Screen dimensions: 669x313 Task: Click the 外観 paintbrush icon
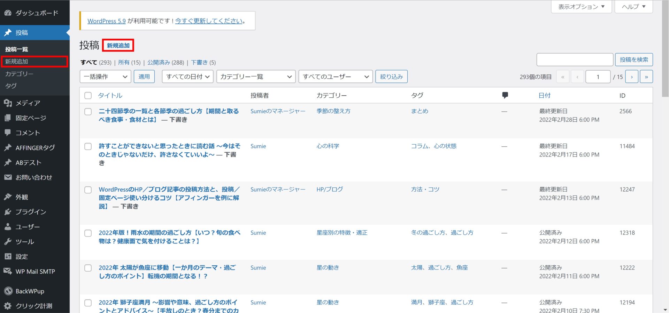(8, 197)
